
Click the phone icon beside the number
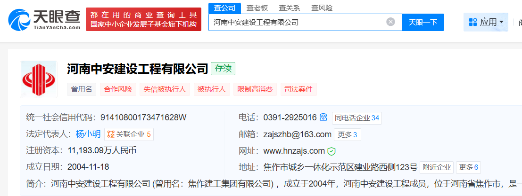pos(323,118)
